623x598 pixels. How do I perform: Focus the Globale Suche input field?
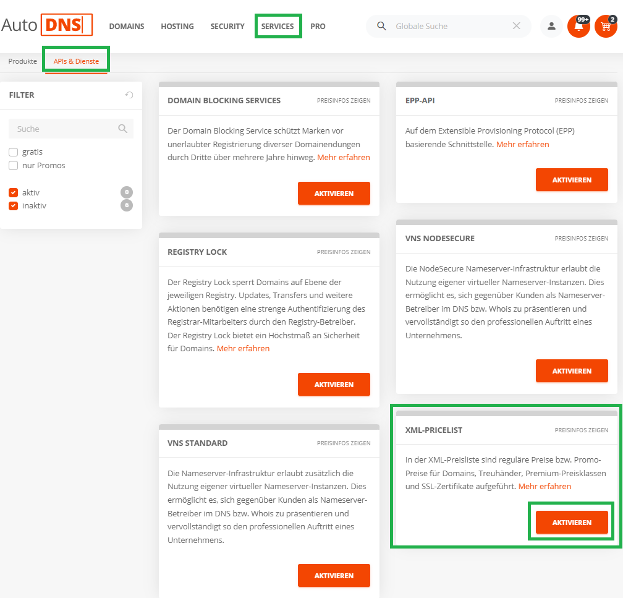click(449, 26)
